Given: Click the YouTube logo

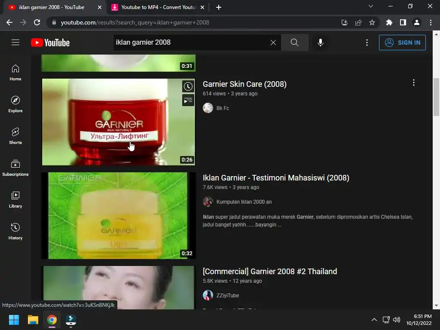Looking at the screenshot, I should tap(50, 43).
